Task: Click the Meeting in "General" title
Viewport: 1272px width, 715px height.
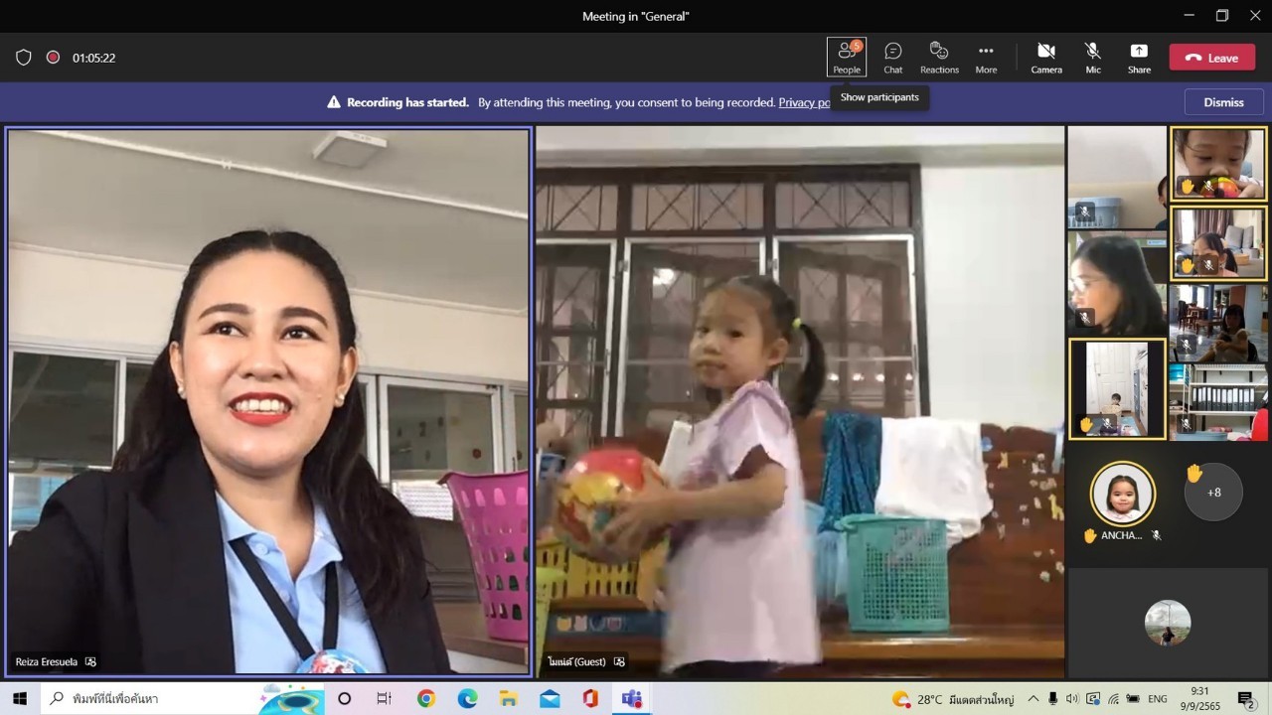Action: (x=636, y=16)
